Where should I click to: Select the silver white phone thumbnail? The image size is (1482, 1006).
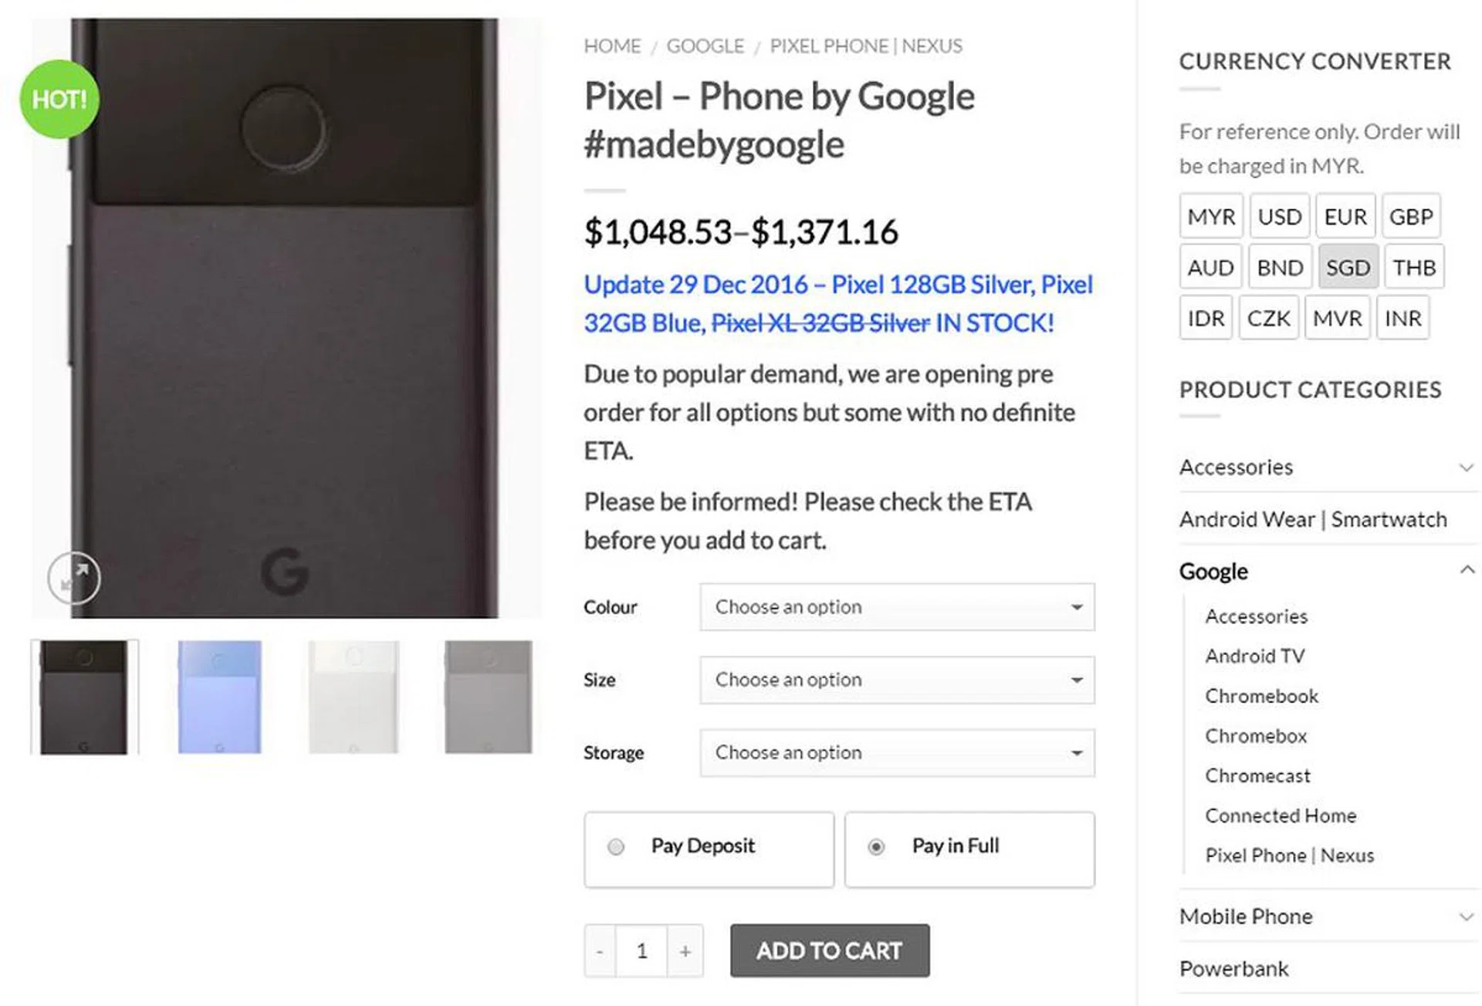[x=354, y=697]
